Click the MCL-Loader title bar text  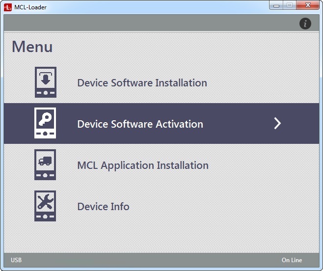[30, 7]
